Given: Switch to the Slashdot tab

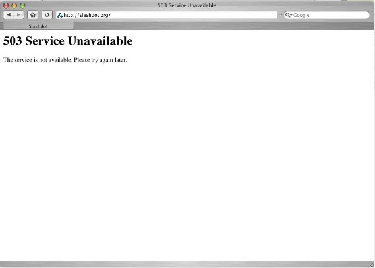Looking at the screenshot, I should [38, 26].
